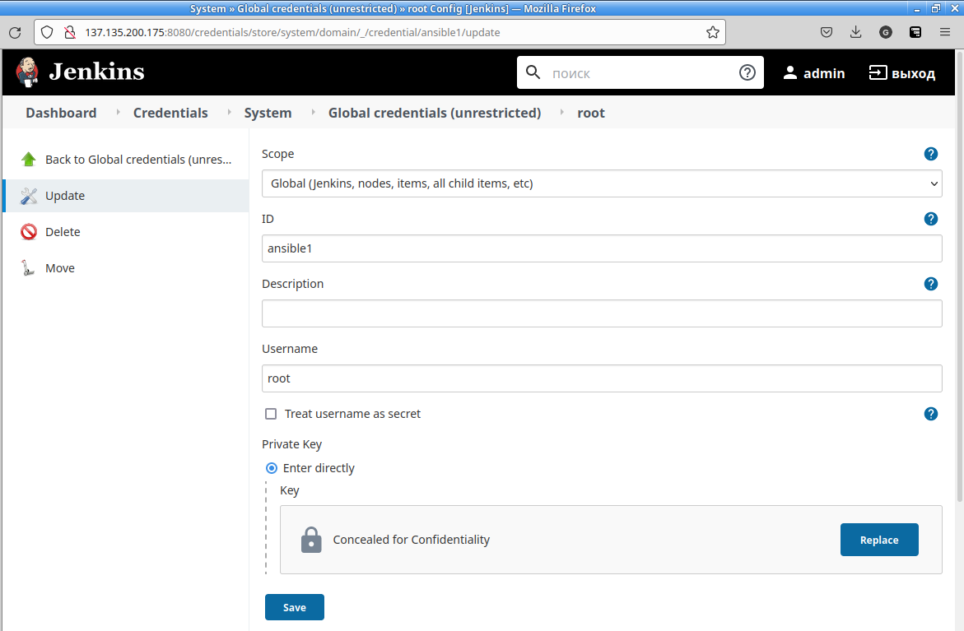Image resolution: width=964 pixels, height=631 pixels.
Task: Click green up-arrow Back icon
Action: [x=28, y=159]
